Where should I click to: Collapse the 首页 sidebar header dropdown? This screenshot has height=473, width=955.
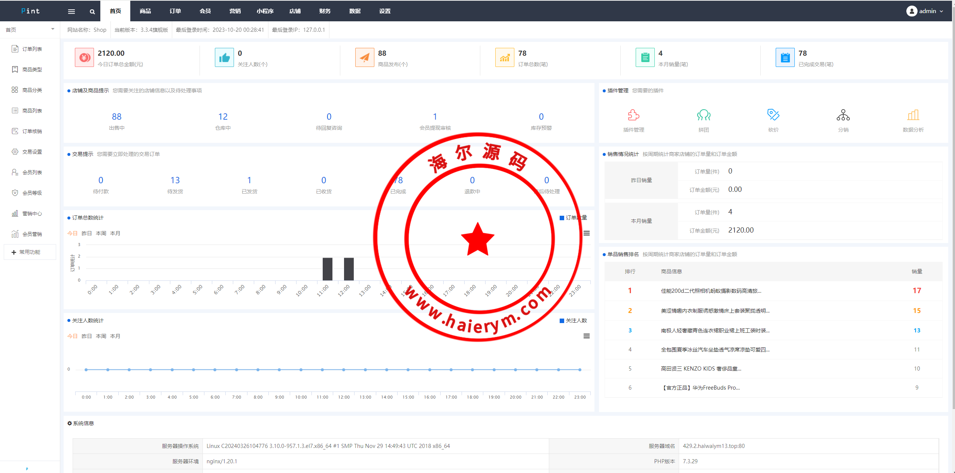point(52,29)
